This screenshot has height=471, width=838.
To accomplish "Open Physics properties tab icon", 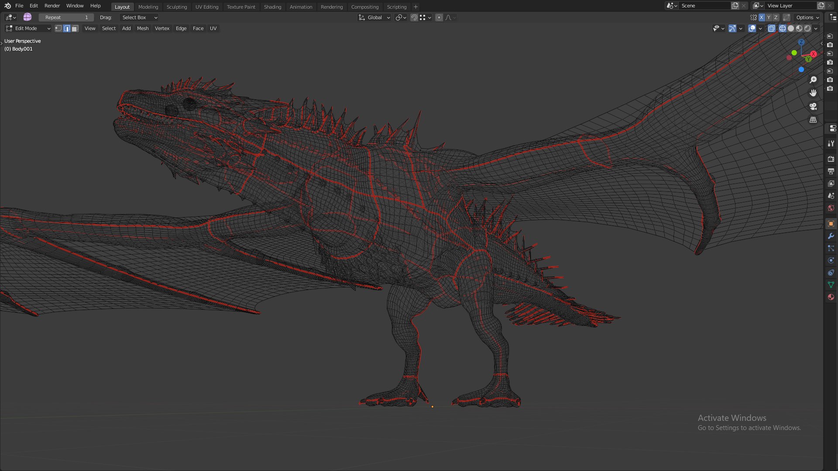I will pyautogui.click(x=831, y=260).
